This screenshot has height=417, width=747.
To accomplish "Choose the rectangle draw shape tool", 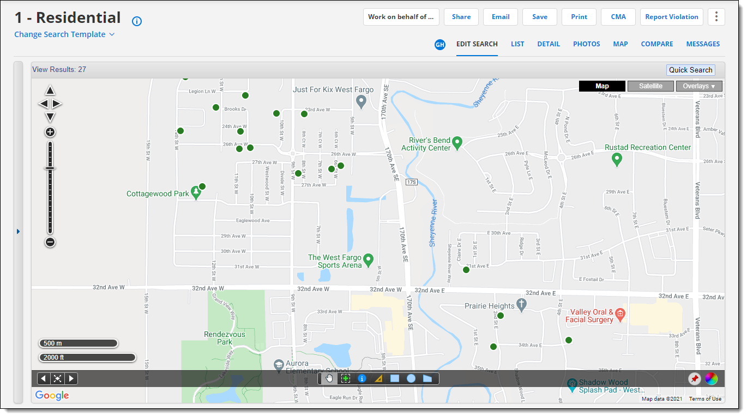I will [x=395, y=378].
